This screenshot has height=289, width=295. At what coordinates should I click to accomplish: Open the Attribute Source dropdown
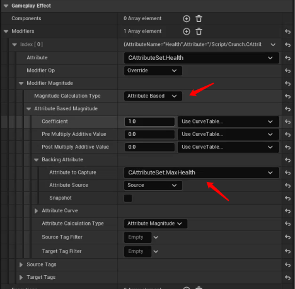click(153, 185)
